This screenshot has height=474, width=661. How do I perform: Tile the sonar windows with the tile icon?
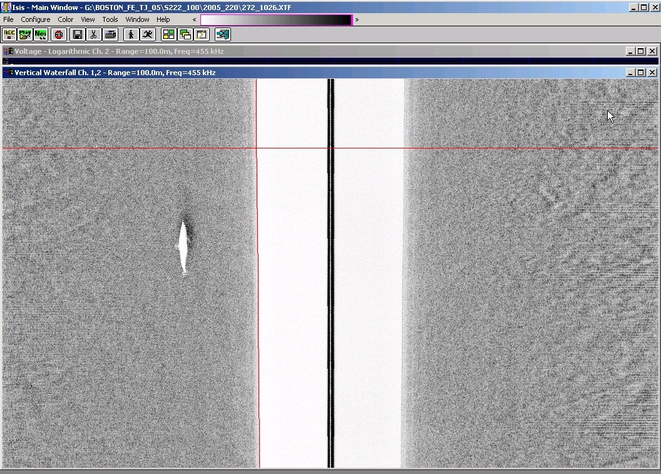pyautogui.click(x=169, y=34)
